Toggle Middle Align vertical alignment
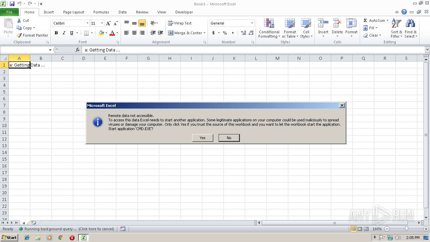 tap(134, 23)
